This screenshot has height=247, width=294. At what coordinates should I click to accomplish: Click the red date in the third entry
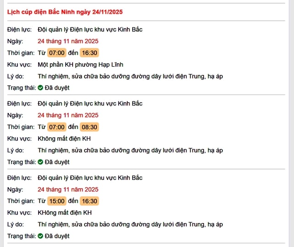(x=68, y=189)
